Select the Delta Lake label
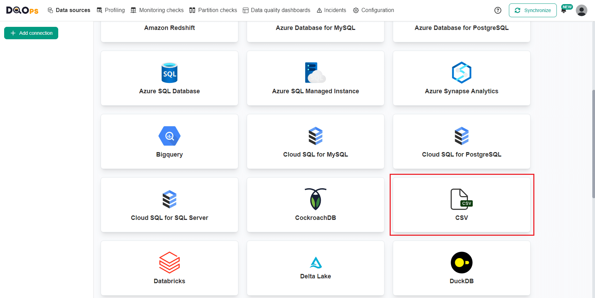The width and height of the screenshot is (595, 298). 316,276
